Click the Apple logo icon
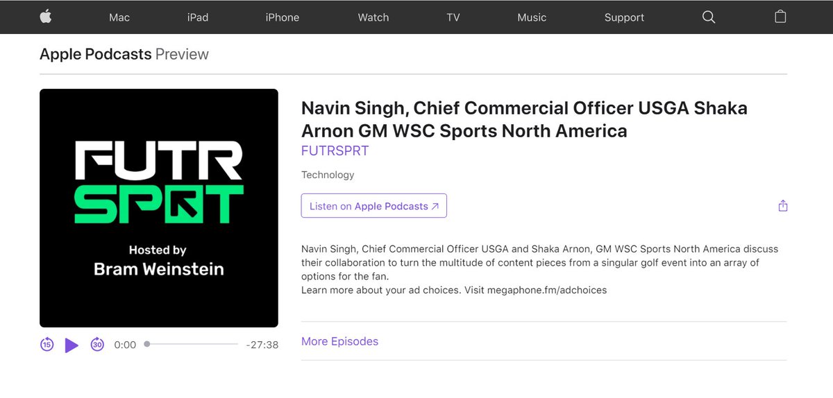 click(x=46, y=17)
